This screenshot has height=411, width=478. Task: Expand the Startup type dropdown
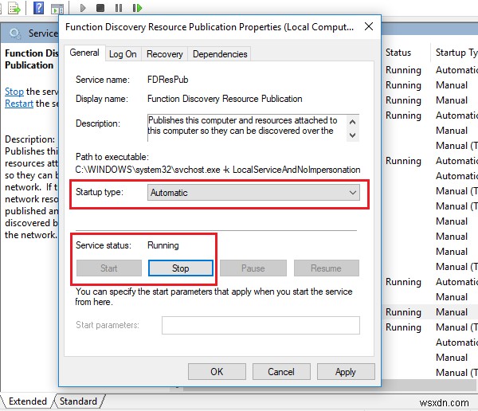(253, 193)
